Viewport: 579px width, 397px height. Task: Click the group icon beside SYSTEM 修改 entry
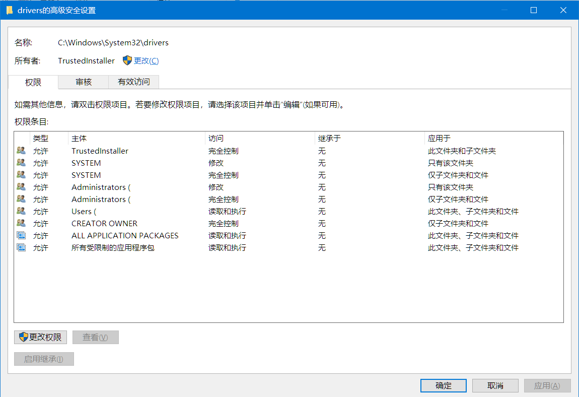click(20, 162)
